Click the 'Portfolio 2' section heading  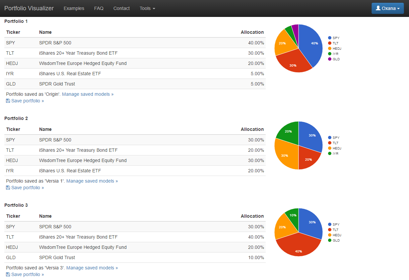(x=16, y=118)
